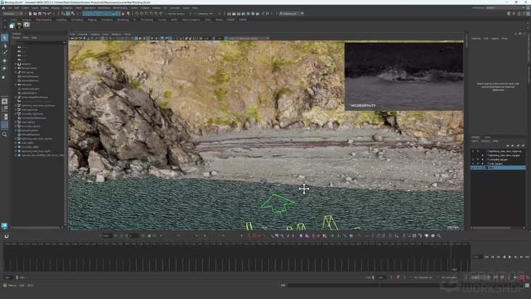Click the four-view pane layout icon
Image resolution: width=531 pixels, height=299 pixels.
coord(4,109)
